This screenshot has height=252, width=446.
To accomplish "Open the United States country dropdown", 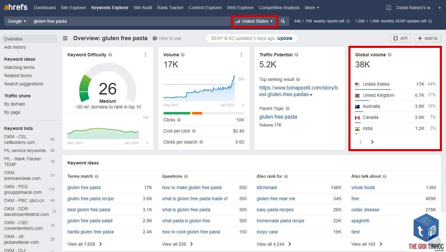I will 254,21.
